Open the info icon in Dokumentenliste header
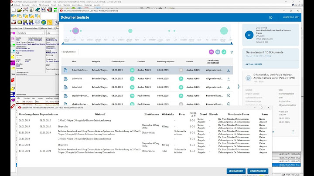Viewport: 314px width, 176px height. click(x=270, y=17)
